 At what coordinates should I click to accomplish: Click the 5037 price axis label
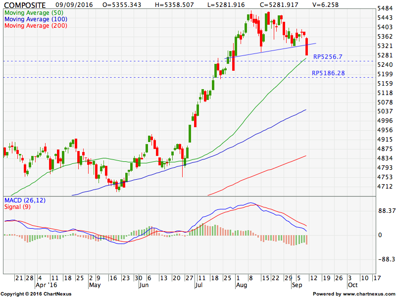[x=385, y=111]
